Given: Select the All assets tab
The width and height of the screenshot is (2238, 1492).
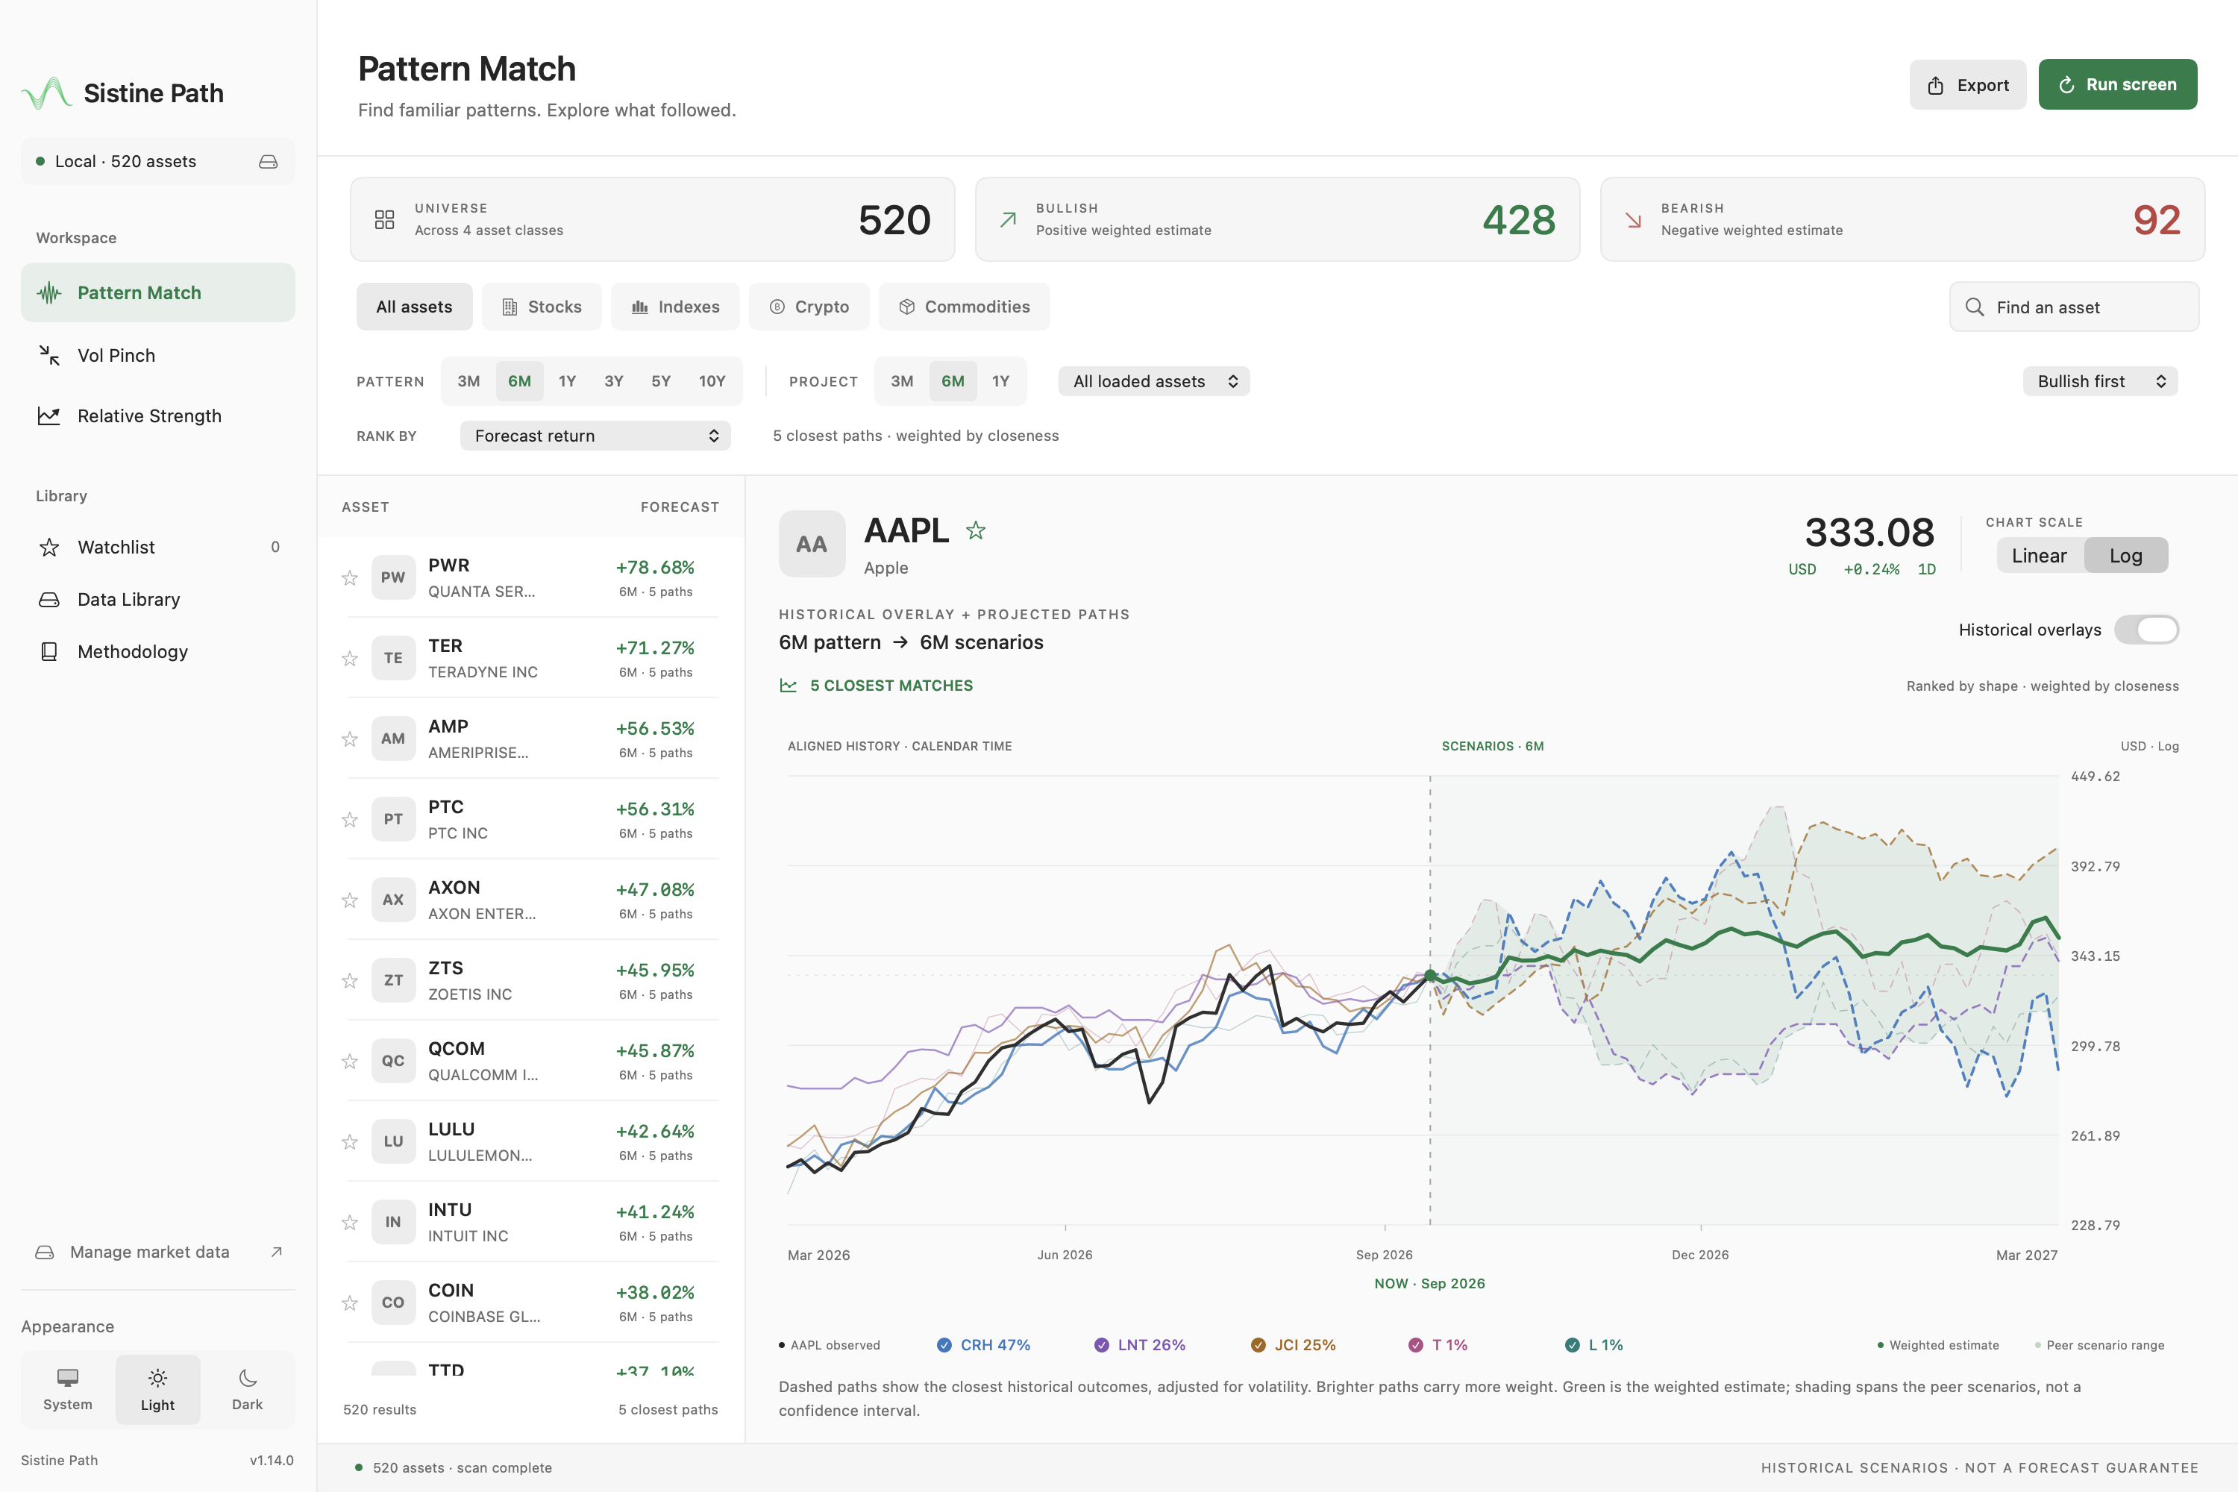Looking at the screenshot, I should point(414,307).
